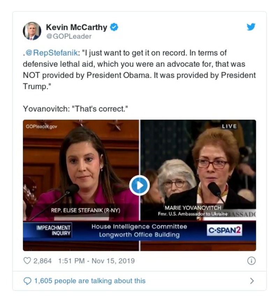
Task: Open the @GOPLeader handle link
Action: pos(69,36)
